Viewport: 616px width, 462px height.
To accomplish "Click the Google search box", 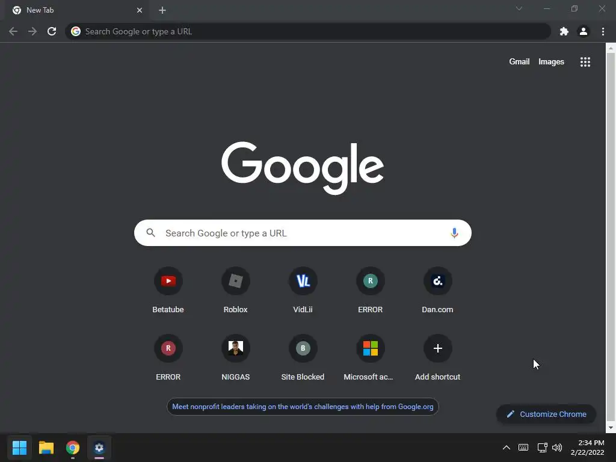I will (x=303, y=233).
